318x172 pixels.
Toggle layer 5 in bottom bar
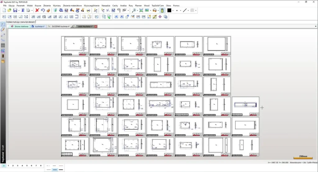coord(27,166)
